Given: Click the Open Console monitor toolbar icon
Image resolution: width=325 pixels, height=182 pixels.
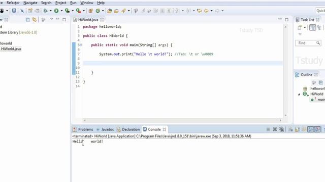Looking at the screenshot, I should click(x=14, y=11).
